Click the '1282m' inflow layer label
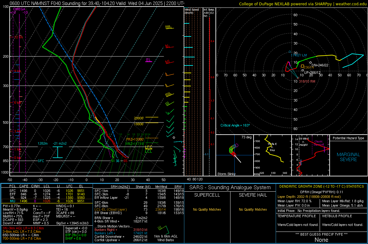 pos(42,143)
